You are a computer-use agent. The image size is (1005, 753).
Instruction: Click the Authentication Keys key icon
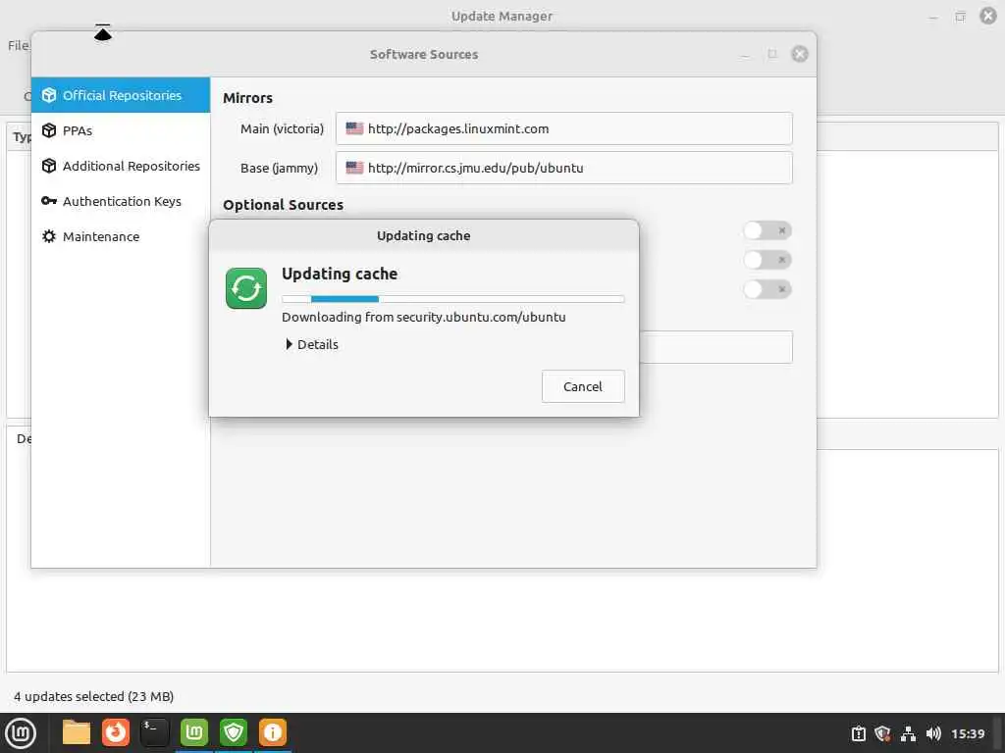49,201
